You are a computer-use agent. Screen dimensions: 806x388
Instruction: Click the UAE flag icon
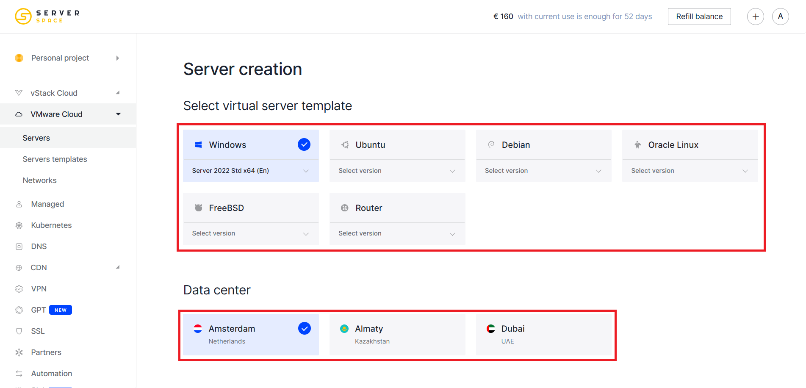[x=491, y=329]
